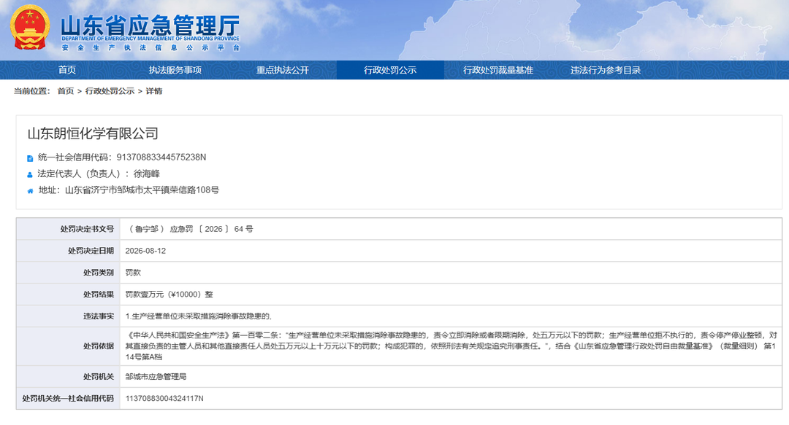The height and width of the screenshot is (425, 789).
Task: Click the 处罚依据 row label
Action: tap(99, 346)
